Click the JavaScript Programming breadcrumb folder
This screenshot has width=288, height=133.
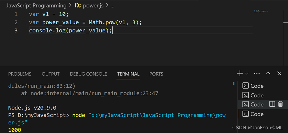[36, 6]
